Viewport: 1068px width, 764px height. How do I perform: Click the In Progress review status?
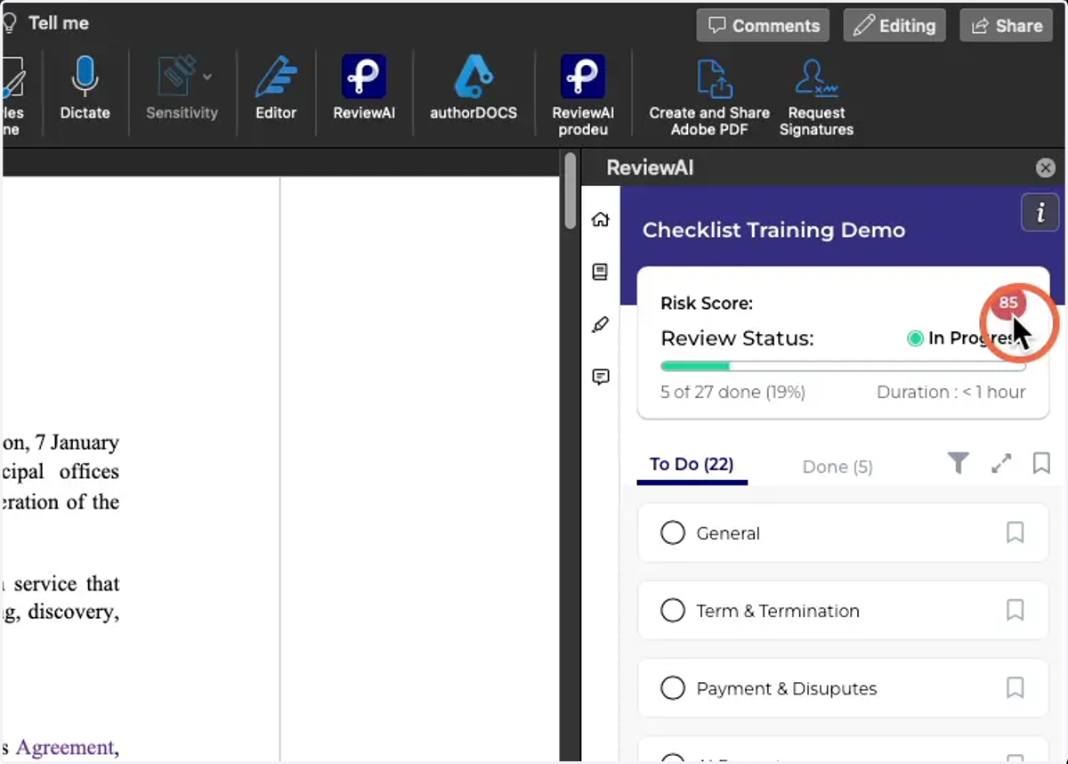coord(968,338)
